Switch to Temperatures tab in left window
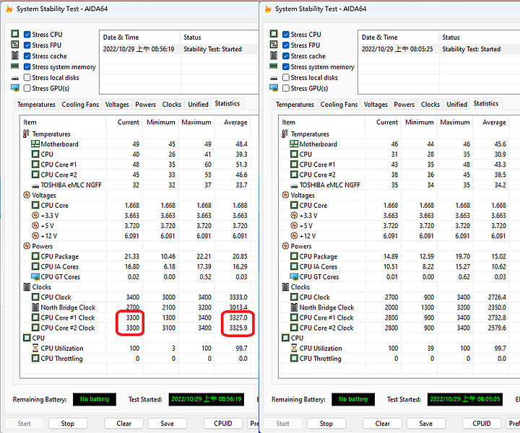This screenshot has height=433, width=520. [x=36, y=105]
